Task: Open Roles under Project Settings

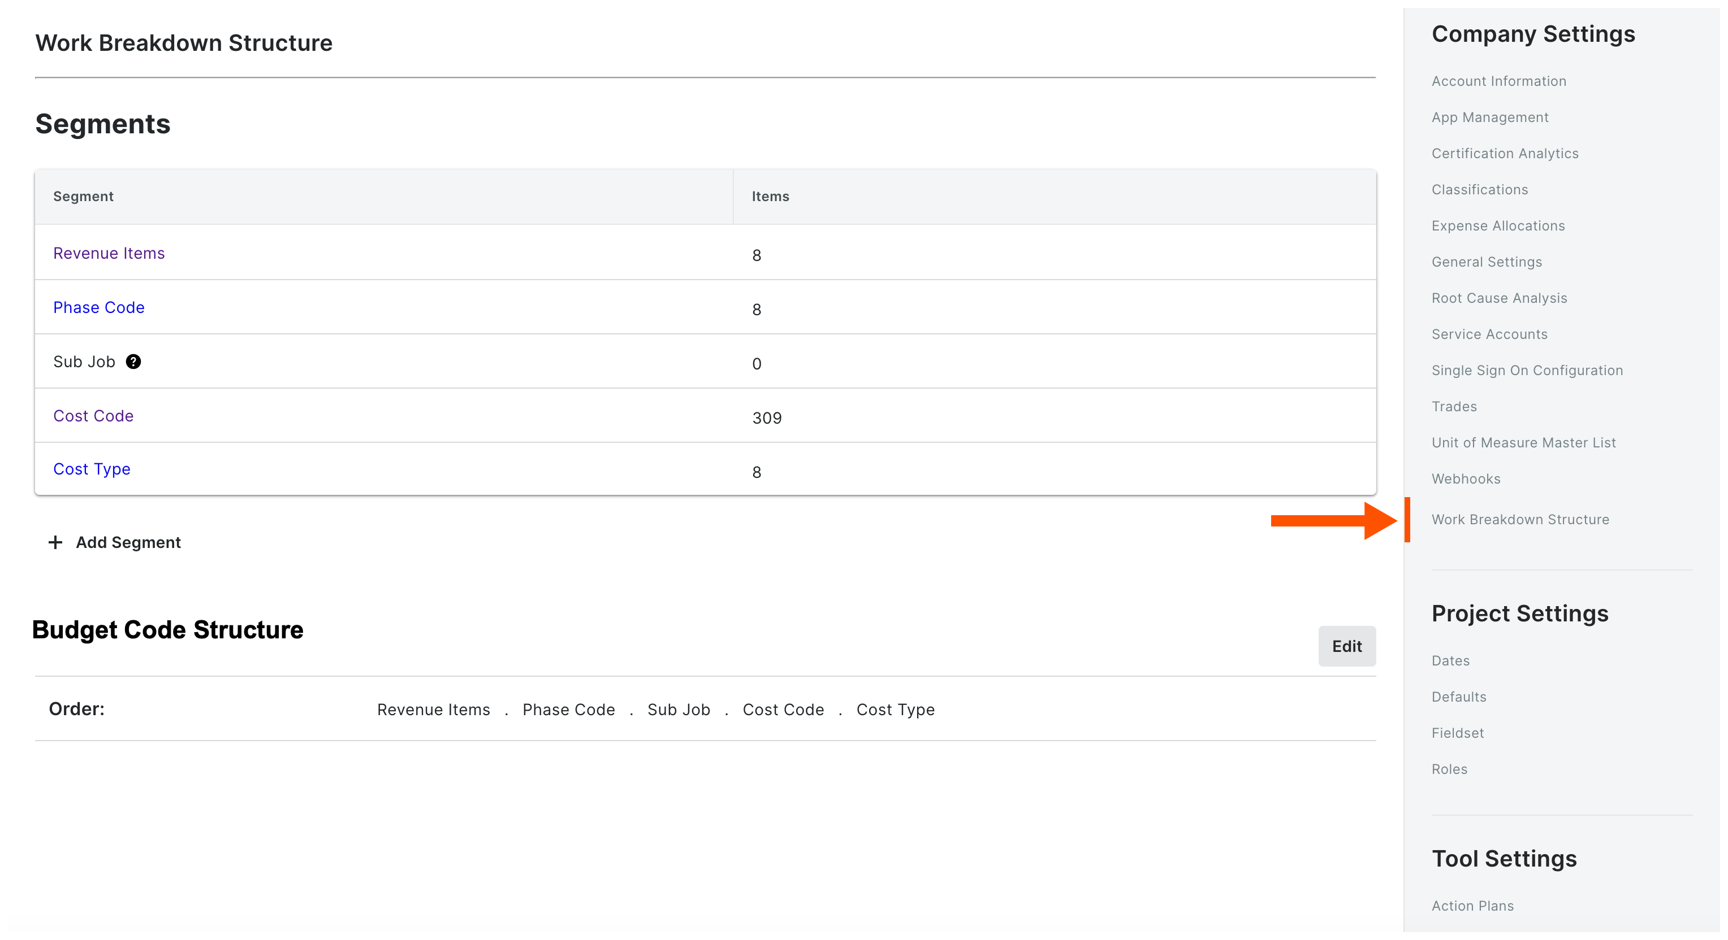Action: click(1449, 769)
